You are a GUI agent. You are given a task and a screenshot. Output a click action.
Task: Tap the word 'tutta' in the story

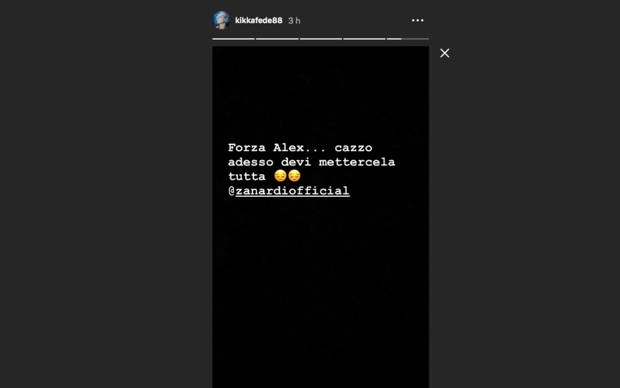pyautogui.click(x=247, y=176)
